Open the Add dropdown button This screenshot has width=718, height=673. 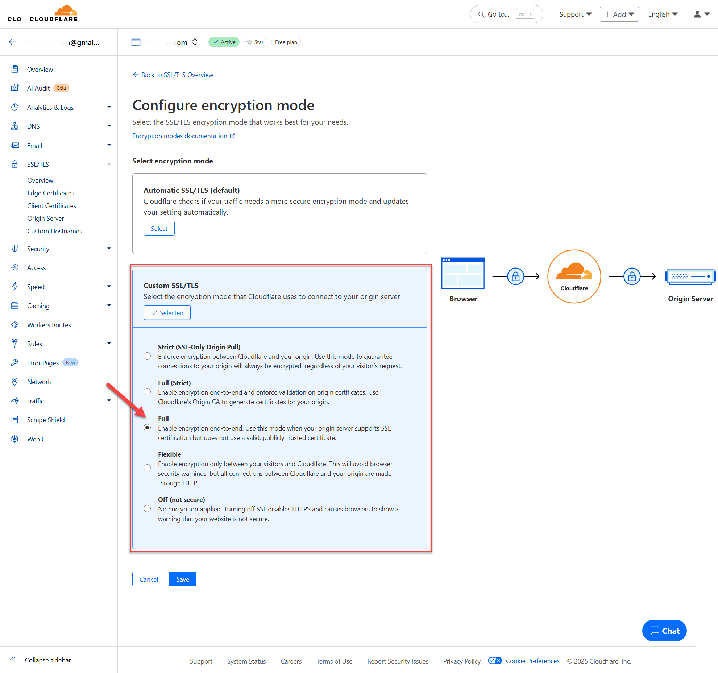coord(619,14)
